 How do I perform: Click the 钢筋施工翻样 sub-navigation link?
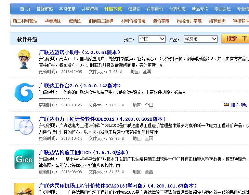[x=101, y=21]
